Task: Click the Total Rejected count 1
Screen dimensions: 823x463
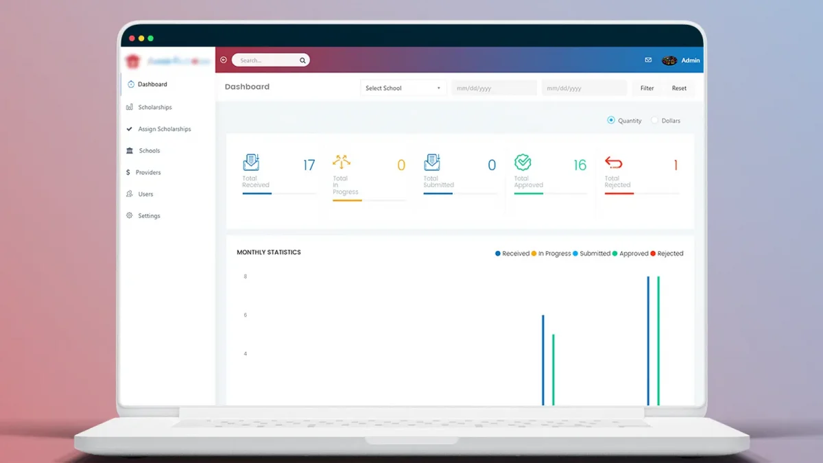Action: tap(676, 165)
